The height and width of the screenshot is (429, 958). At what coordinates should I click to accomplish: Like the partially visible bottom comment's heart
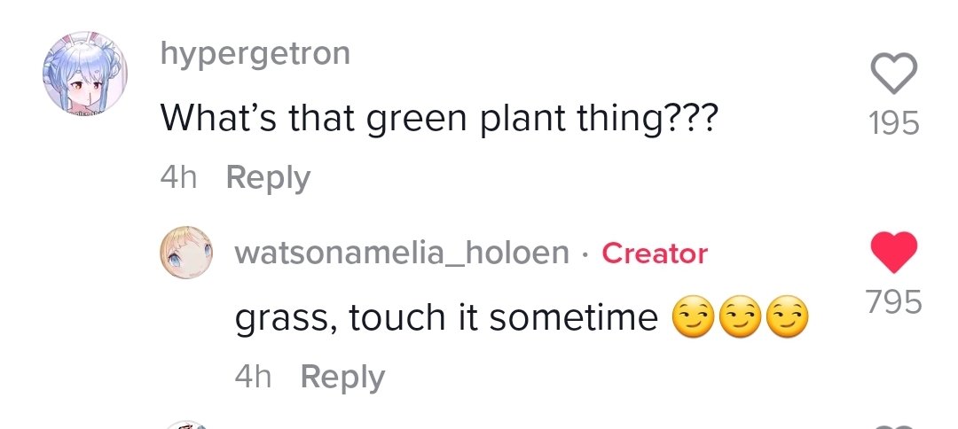pos(894,424)
